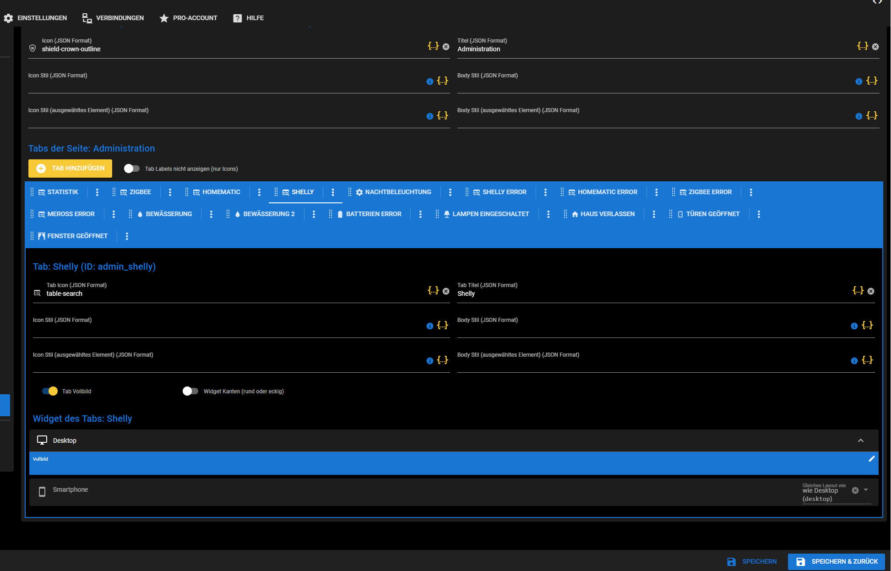This screenshot has height=571, width=891.
Task: Clear the shield-crown-outline icon field
Action: [446, 47]
